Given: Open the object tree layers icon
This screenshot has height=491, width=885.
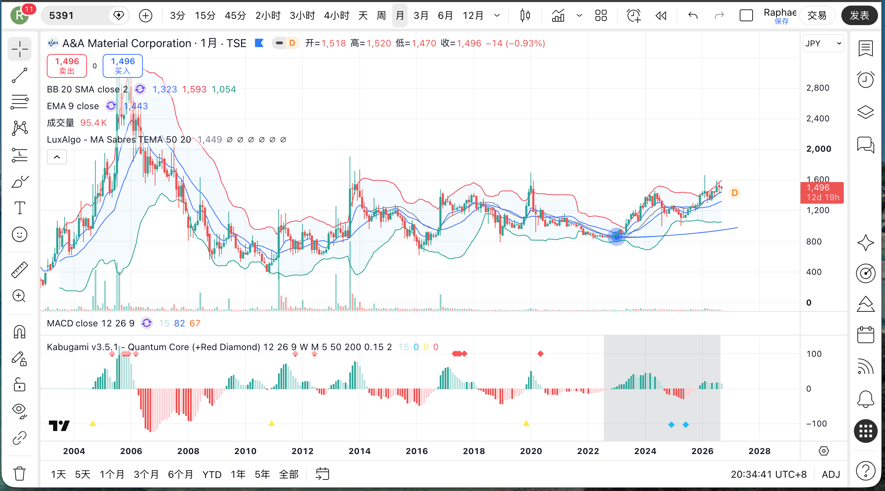Looking at the screenshot, I should (x=865, y=112).
